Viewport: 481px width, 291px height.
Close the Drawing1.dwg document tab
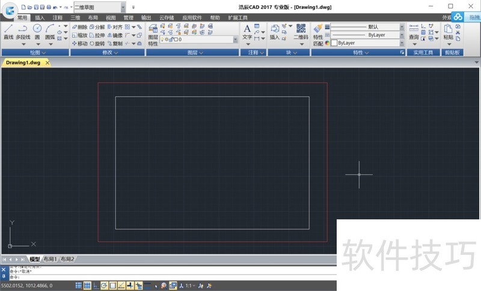tap(47, 63)
